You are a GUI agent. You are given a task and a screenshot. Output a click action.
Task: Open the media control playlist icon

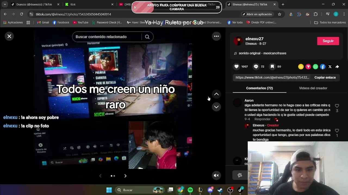328,14
